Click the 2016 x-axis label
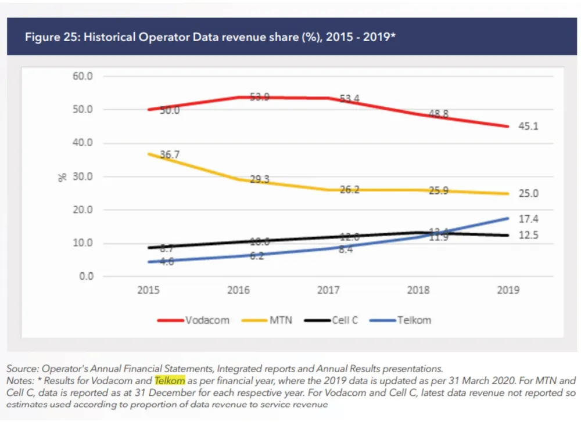 coord(238,290)
